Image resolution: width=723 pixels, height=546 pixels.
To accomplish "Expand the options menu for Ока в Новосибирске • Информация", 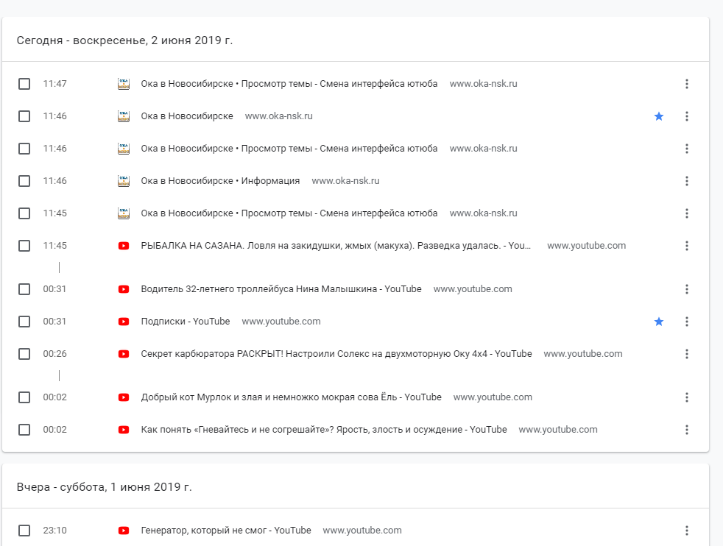I will [687, 181].
